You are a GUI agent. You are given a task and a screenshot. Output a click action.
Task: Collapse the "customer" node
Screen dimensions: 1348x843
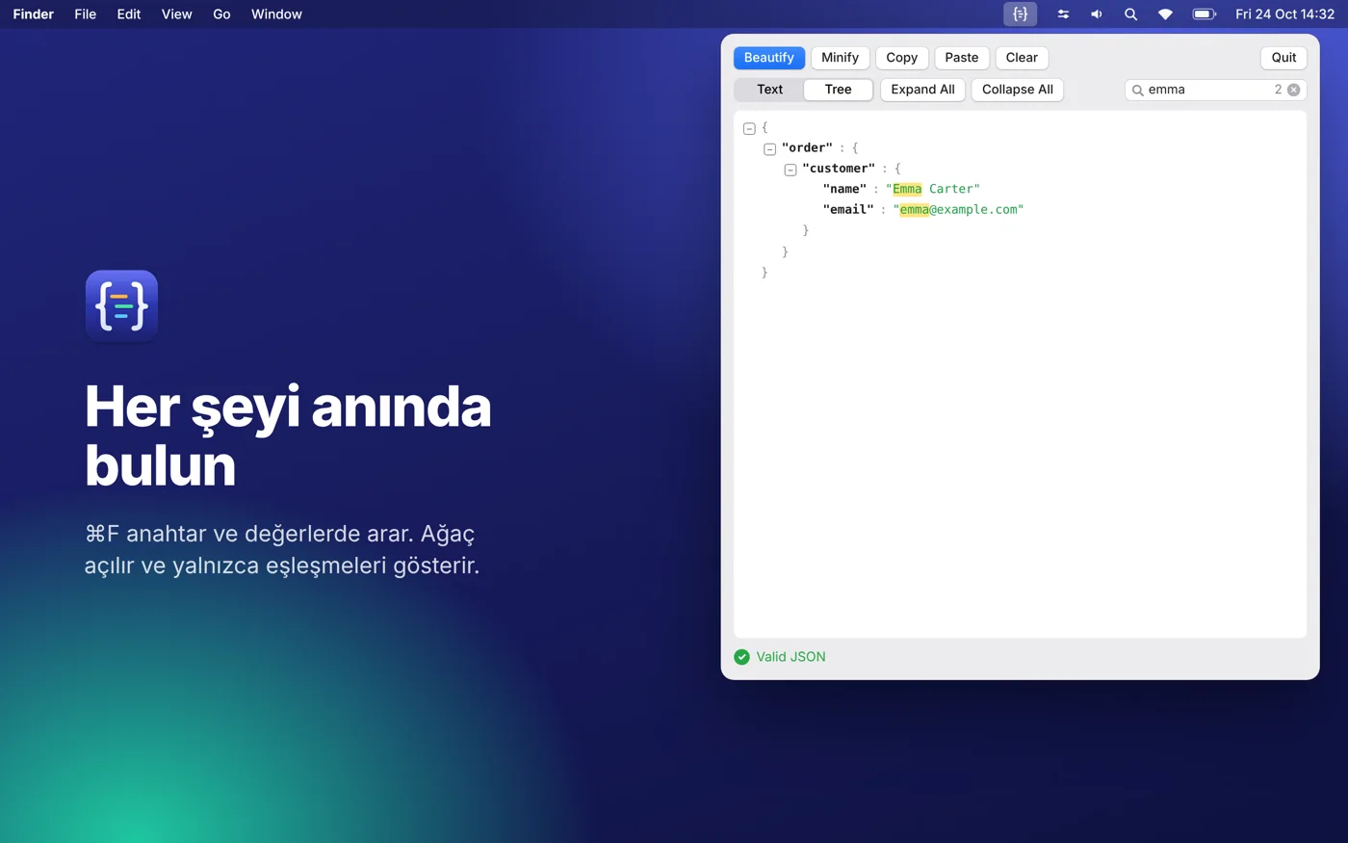tap(790, 170)
